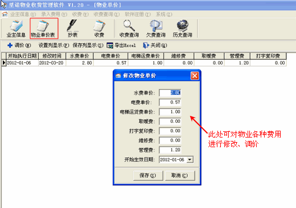296x208 pixels.
Task: Open the 录入费用 menu
Action: 54,14
